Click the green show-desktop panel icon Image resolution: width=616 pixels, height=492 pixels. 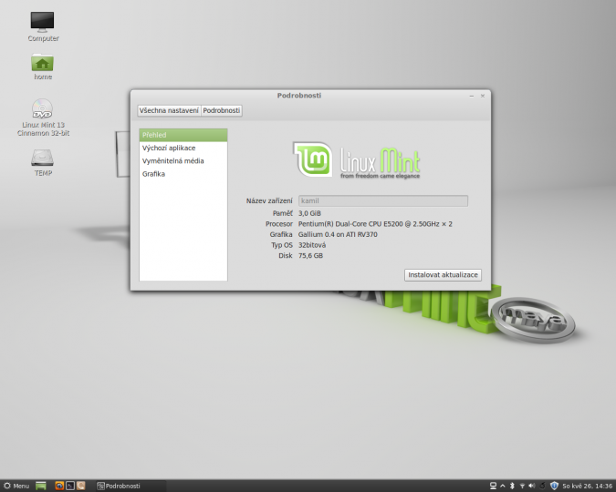click(41, 486)
